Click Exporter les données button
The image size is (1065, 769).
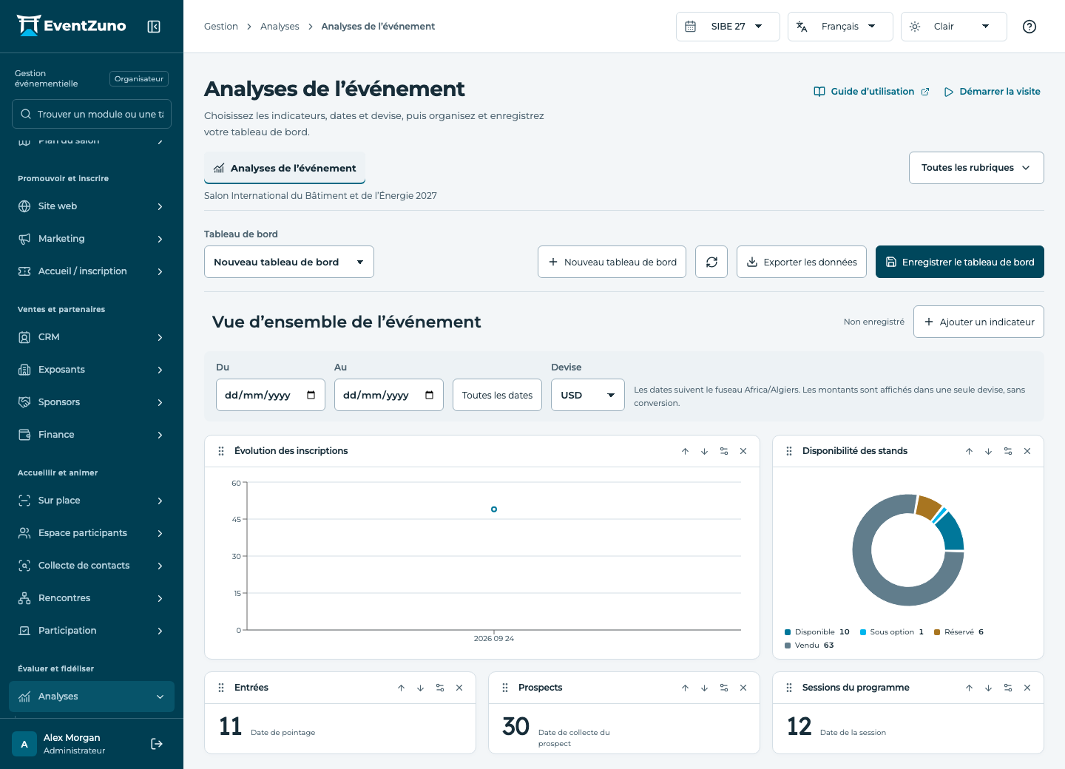tap(802, 262)
